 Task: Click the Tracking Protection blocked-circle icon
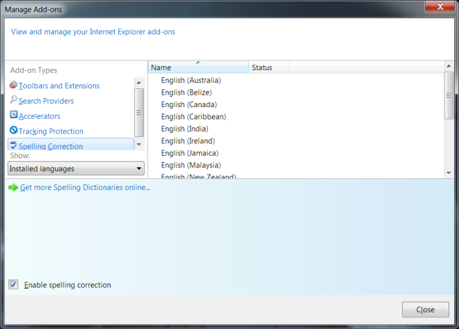[x=13, y=129]
